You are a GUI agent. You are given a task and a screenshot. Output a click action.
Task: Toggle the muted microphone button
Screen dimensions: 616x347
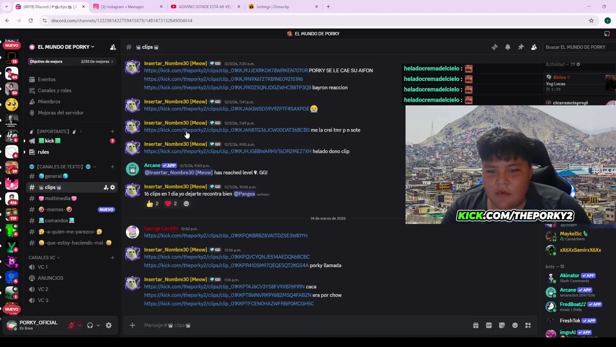point(71,325)
